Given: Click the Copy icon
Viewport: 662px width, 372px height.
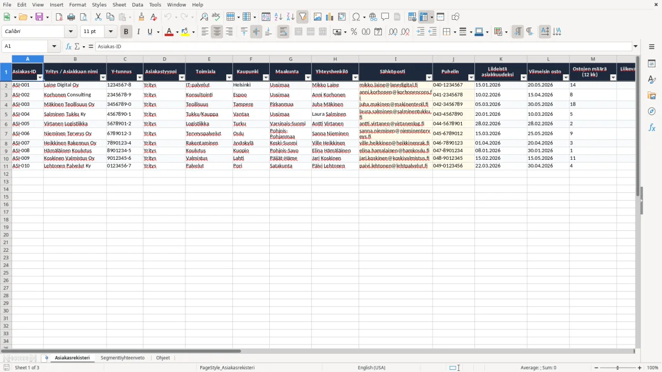Looking at the screenshot, I should point(110,17).
